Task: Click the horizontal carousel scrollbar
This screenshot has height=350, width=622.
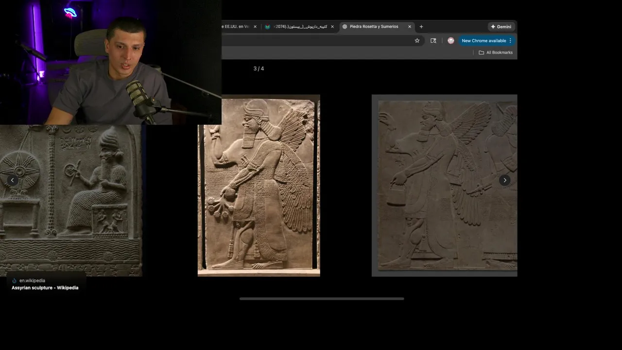Action: (322, 299)
